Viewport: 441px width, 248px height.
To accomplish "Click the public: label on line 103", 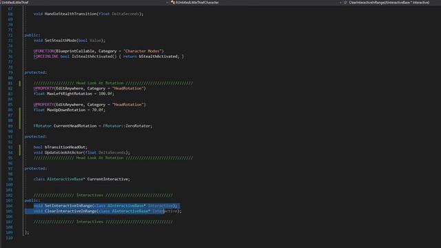I will tap(32, 200).
